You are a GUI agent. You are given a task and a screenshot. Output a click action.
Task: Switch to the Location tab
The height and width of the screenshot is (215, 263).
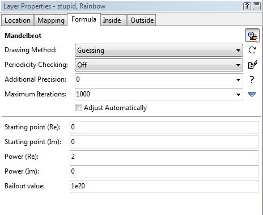[18, 20]
